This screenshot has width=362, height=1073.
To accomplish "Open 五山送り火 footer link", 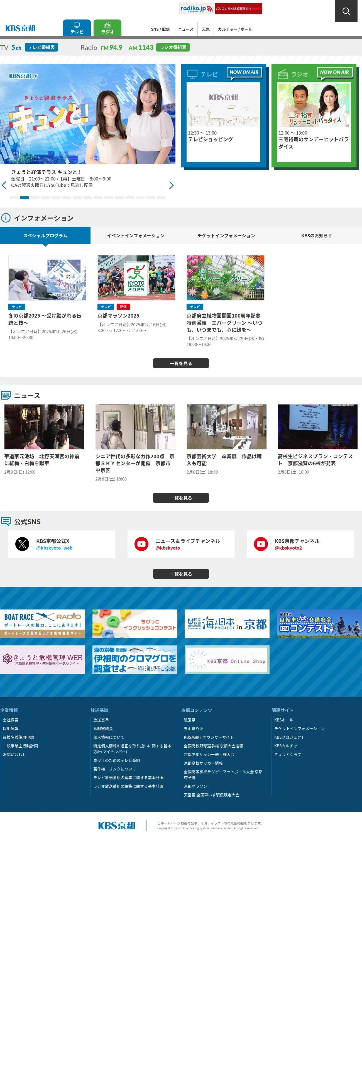I will pos(194,728).
